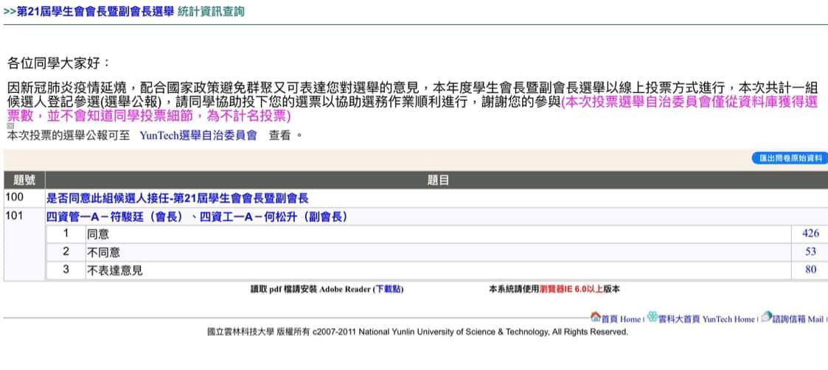Viewport: 828px width, 370px height.
Task: Open the 下載點 Adobe Reader download link
Action: click(x=388, y=290)
